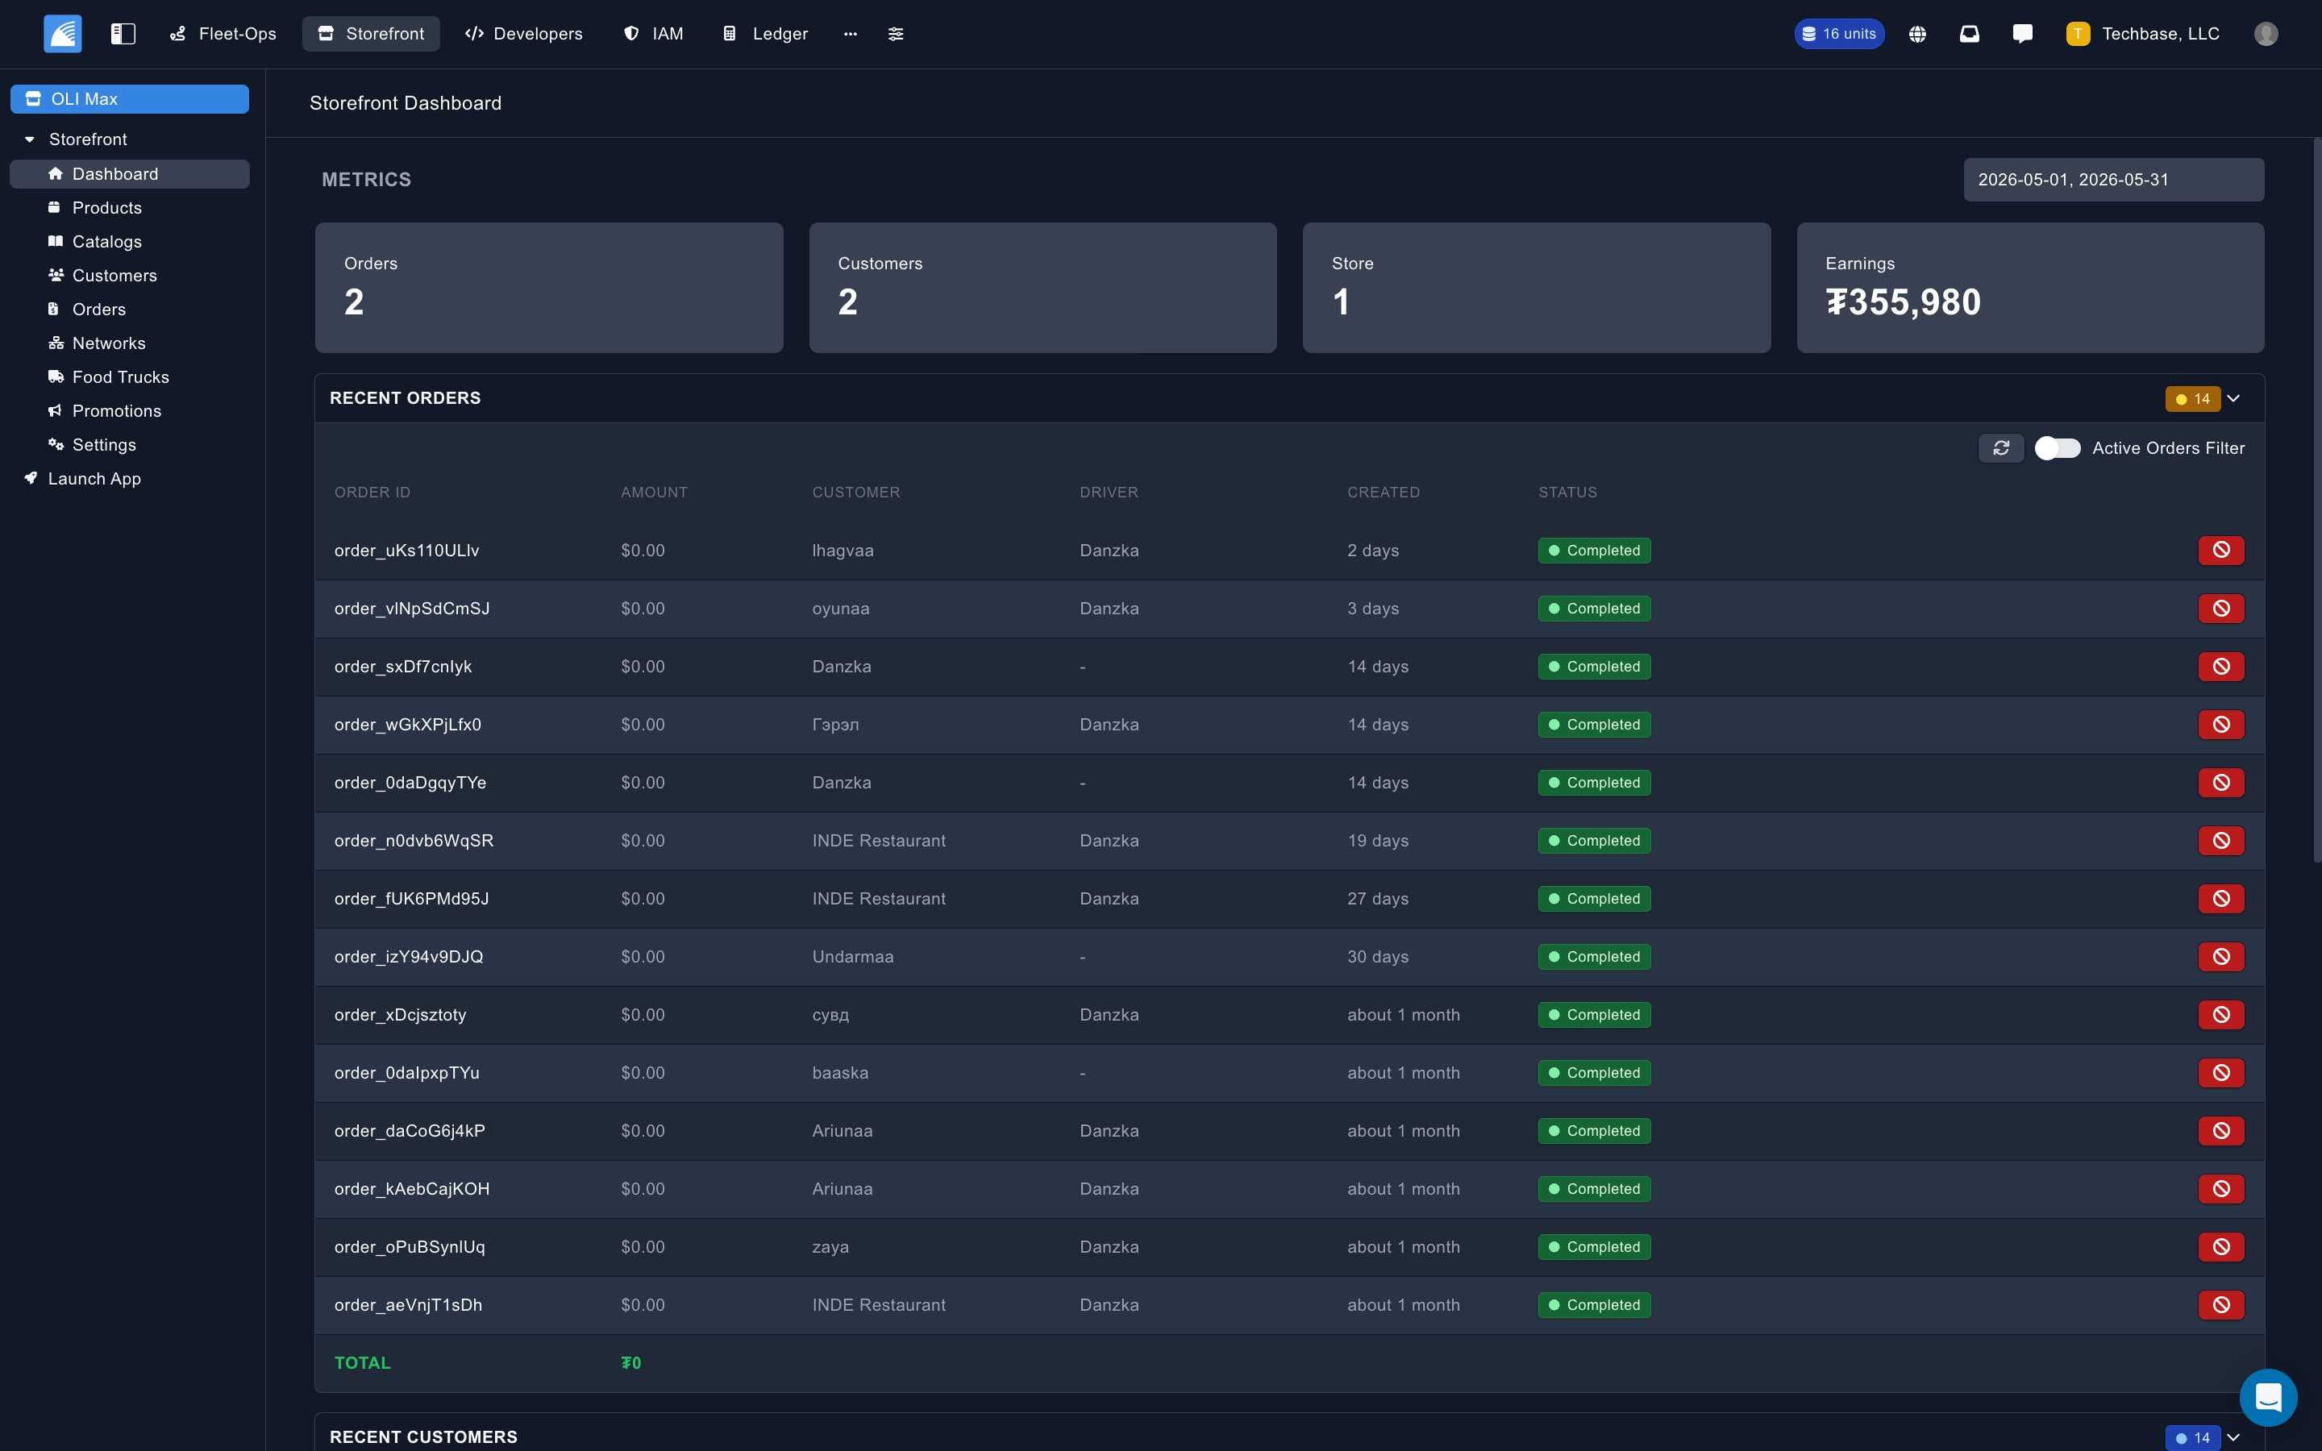The image size is (2322, 1451).
Task: Open order_aeVnjT1sDh order link
Action: pos(408,1305)
